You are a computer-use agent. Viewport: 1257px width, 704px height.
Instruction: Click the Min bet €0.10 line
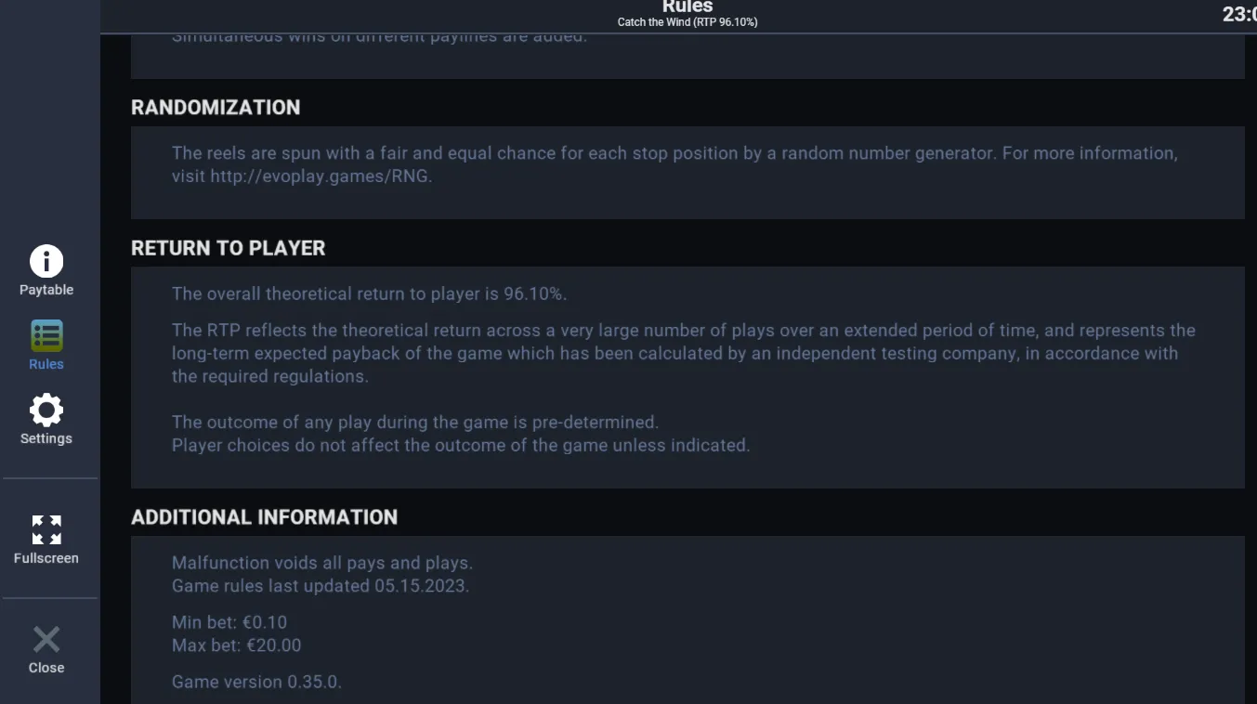coord(229,622)
